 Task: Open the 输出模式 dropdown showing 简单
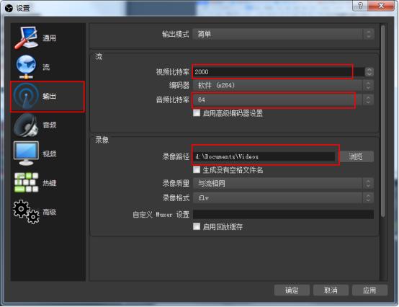[x=283, y=34]
